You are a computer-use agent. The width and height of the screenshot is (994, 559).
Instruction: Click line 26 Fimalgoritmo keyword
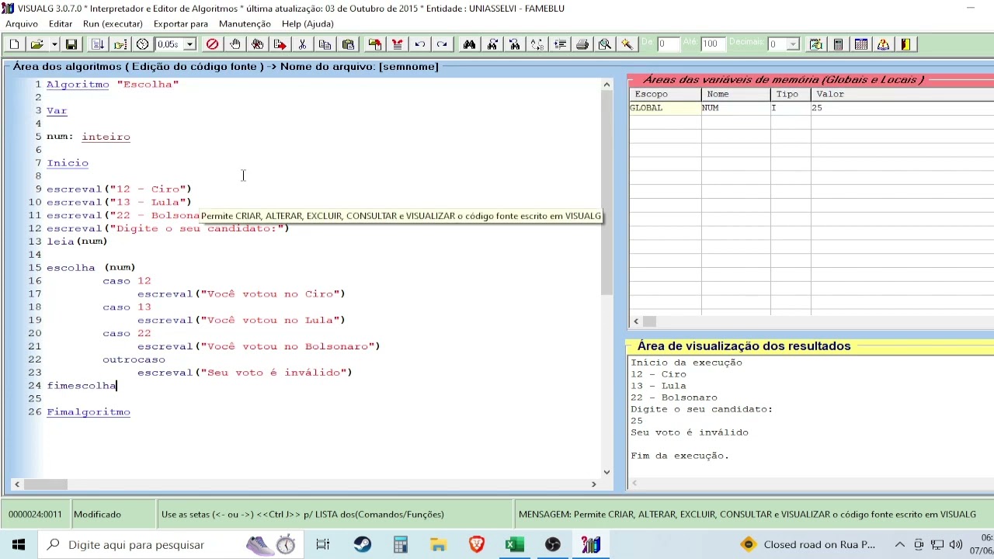pyautogui.click(x=89, y=411)
